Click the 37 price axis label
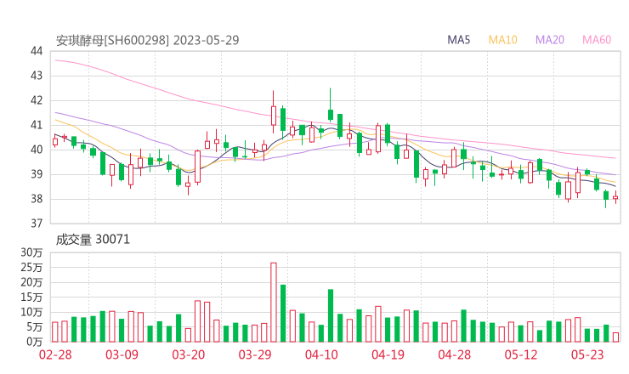This screenshot has width=629, height=374. (x=37, y=224)
